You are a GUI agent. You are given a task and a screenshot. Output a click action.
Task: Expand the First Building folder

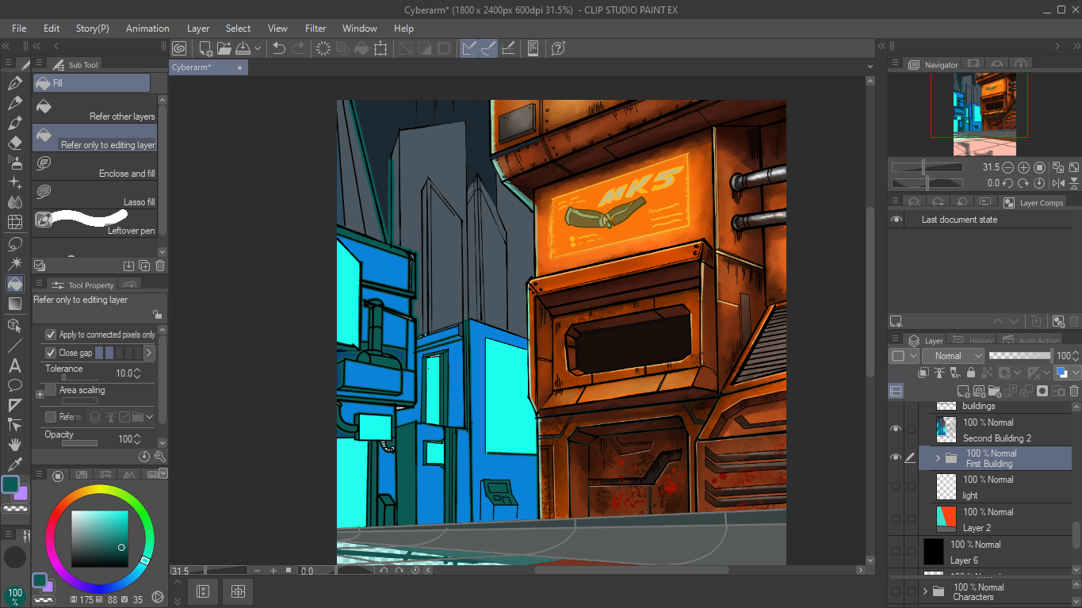click(x=938, y=458)
